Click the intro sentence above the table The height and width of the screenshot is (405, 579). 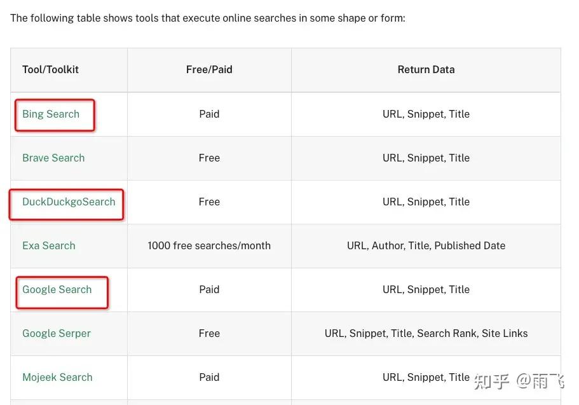pos(207,18)
